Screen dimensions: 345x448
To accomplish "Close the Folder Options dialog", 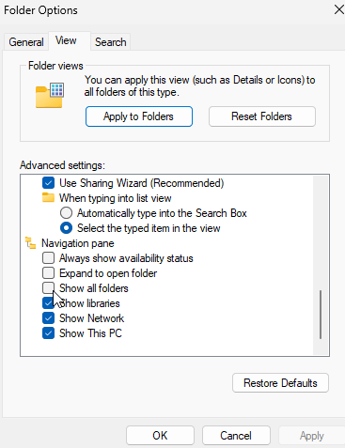I will click(x=338, y=9).
